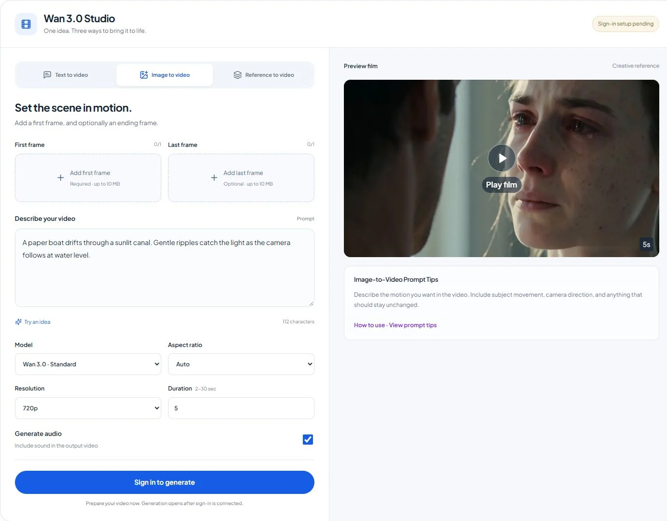This screenshot has height=521, width=667.
Task: Open the View prompt tips link
Action: click(x=413, y=325)
